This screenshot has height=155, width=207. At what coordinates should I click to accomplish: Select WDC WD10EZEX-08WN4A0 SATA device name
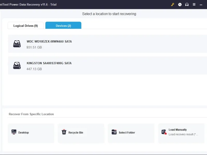pyautogui.click(x=49, y=42)
